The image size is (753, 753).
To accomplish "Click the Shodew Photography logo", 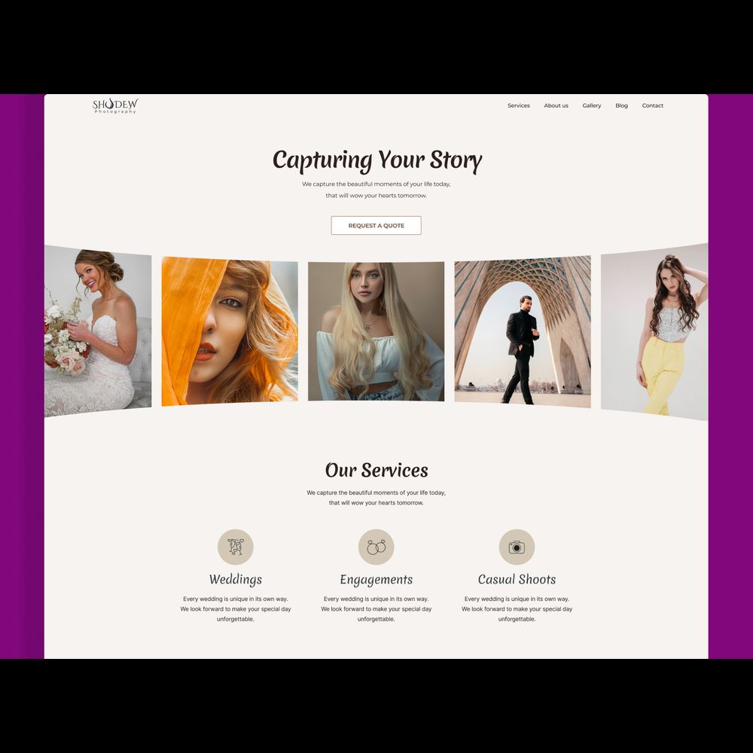I will [115, 105].
